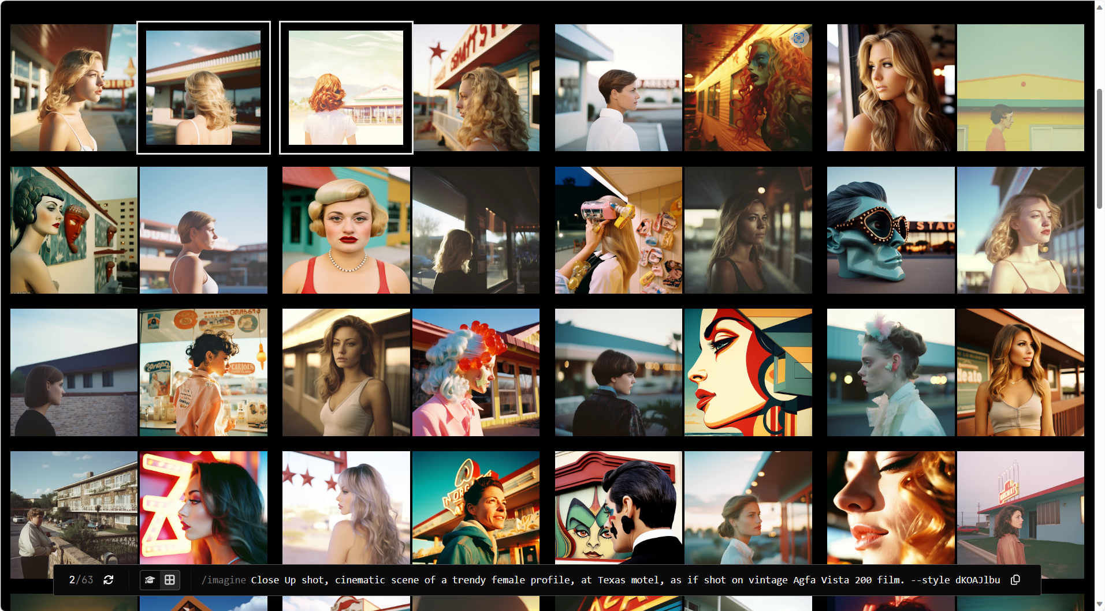The height and width of the screenshot is (611, 1105).
Task: Open the yellow building with walking woman image
Action: [x=1020, y=88]
